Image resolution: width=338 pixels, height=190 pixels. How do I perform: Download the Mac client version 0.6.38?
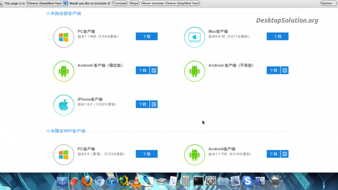[x=277, y=37]
